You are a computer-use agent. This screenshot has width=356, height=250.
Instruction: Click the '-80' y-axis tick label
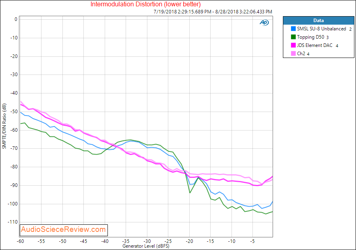tap(14, 167)
